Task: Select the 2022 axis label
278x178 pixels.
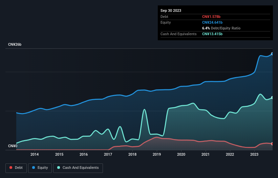Action: [x=230, y=154]
